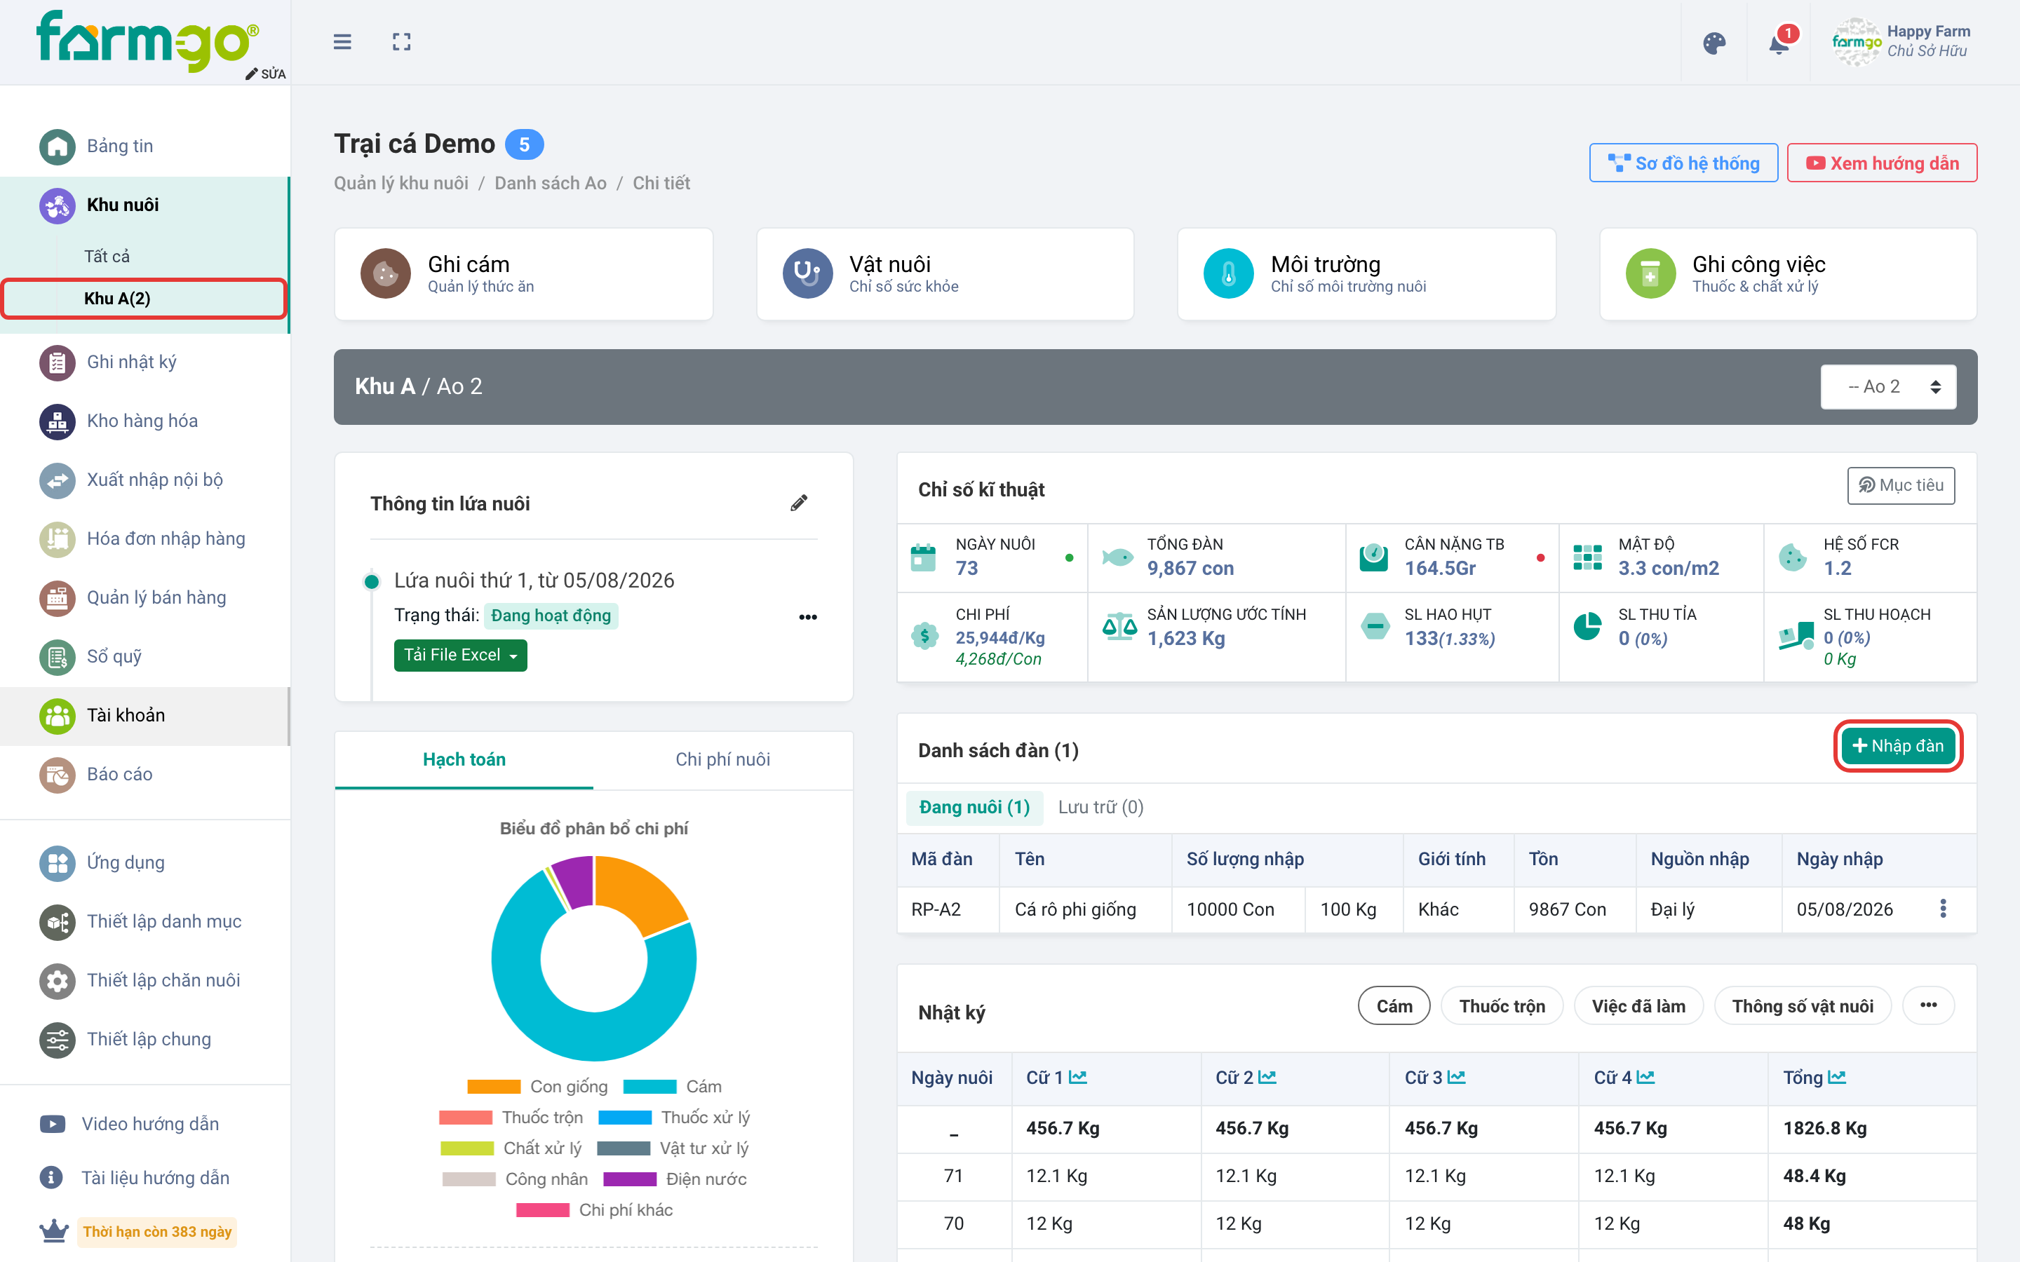
Task: Open the notification bell
Action: coord(1779,43)
